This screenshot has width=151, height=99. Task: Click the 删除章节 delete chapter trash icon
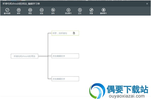[x=103, y=10]
